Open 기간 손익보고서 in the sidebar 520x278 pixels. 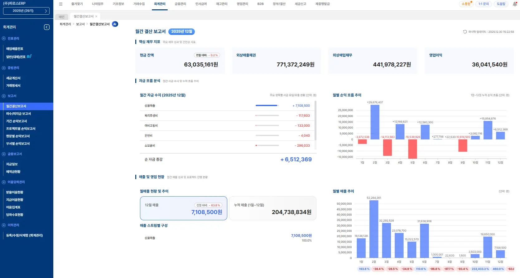click(17, 121)
